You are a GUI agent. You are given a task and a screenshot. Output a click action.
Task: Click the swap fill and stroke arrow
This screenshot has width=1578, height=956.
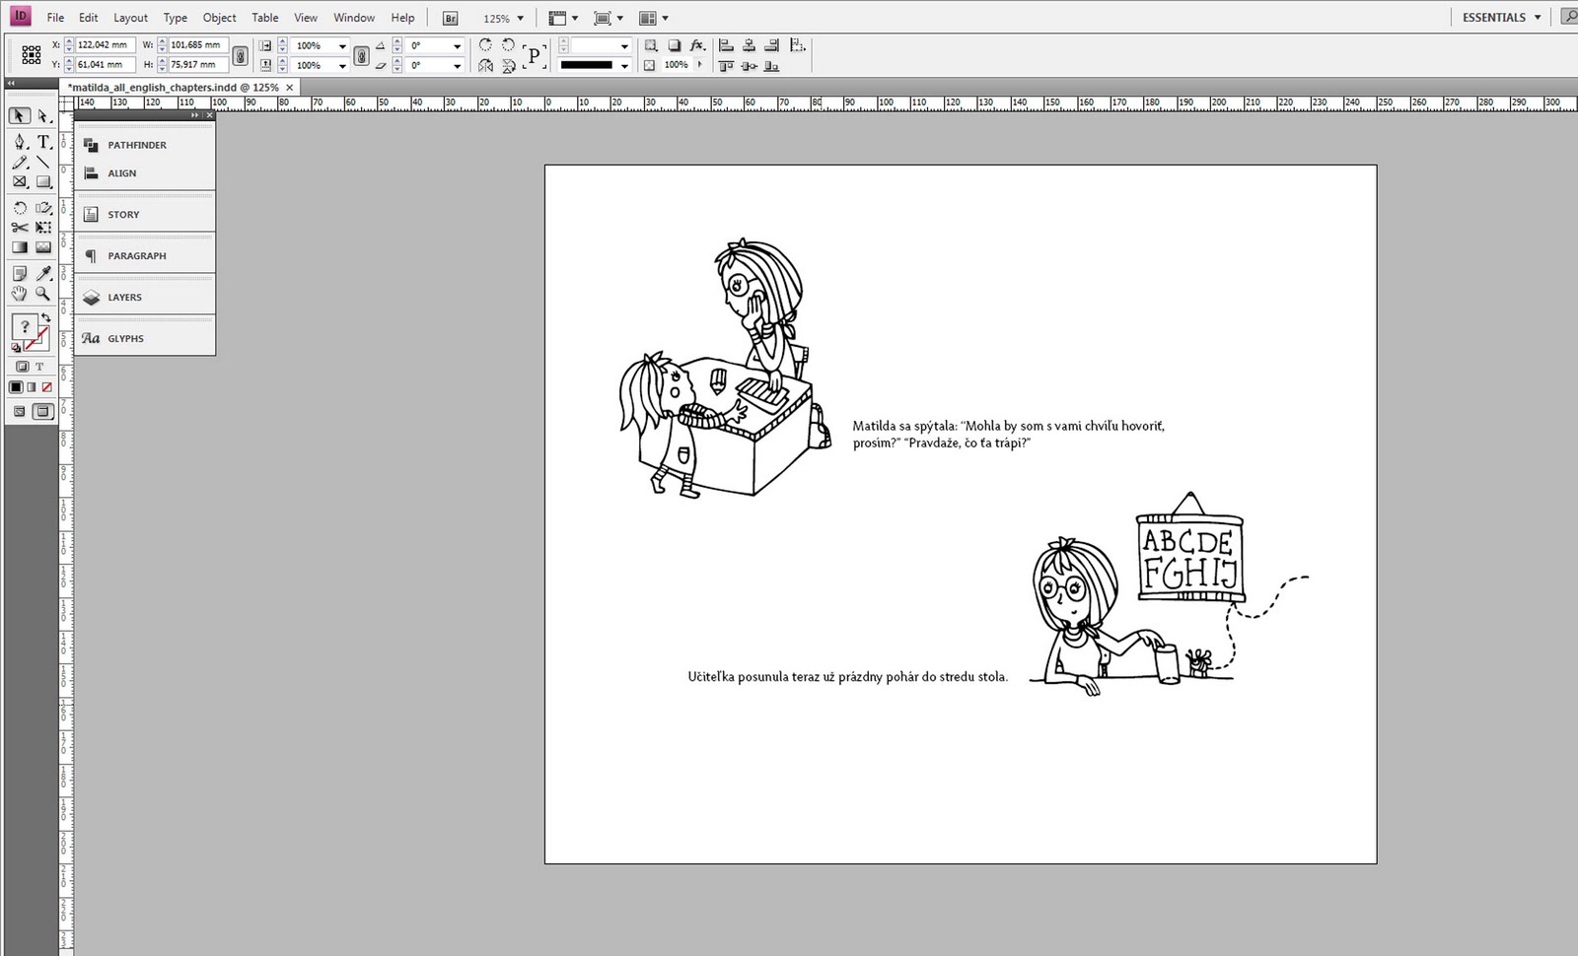click(x=45, y=318)
